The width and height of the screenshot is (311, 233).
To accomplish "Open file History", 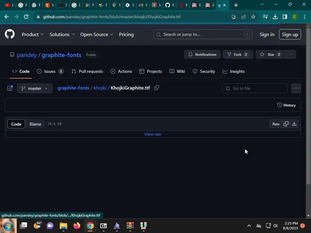I will click(x=286, y=105).
